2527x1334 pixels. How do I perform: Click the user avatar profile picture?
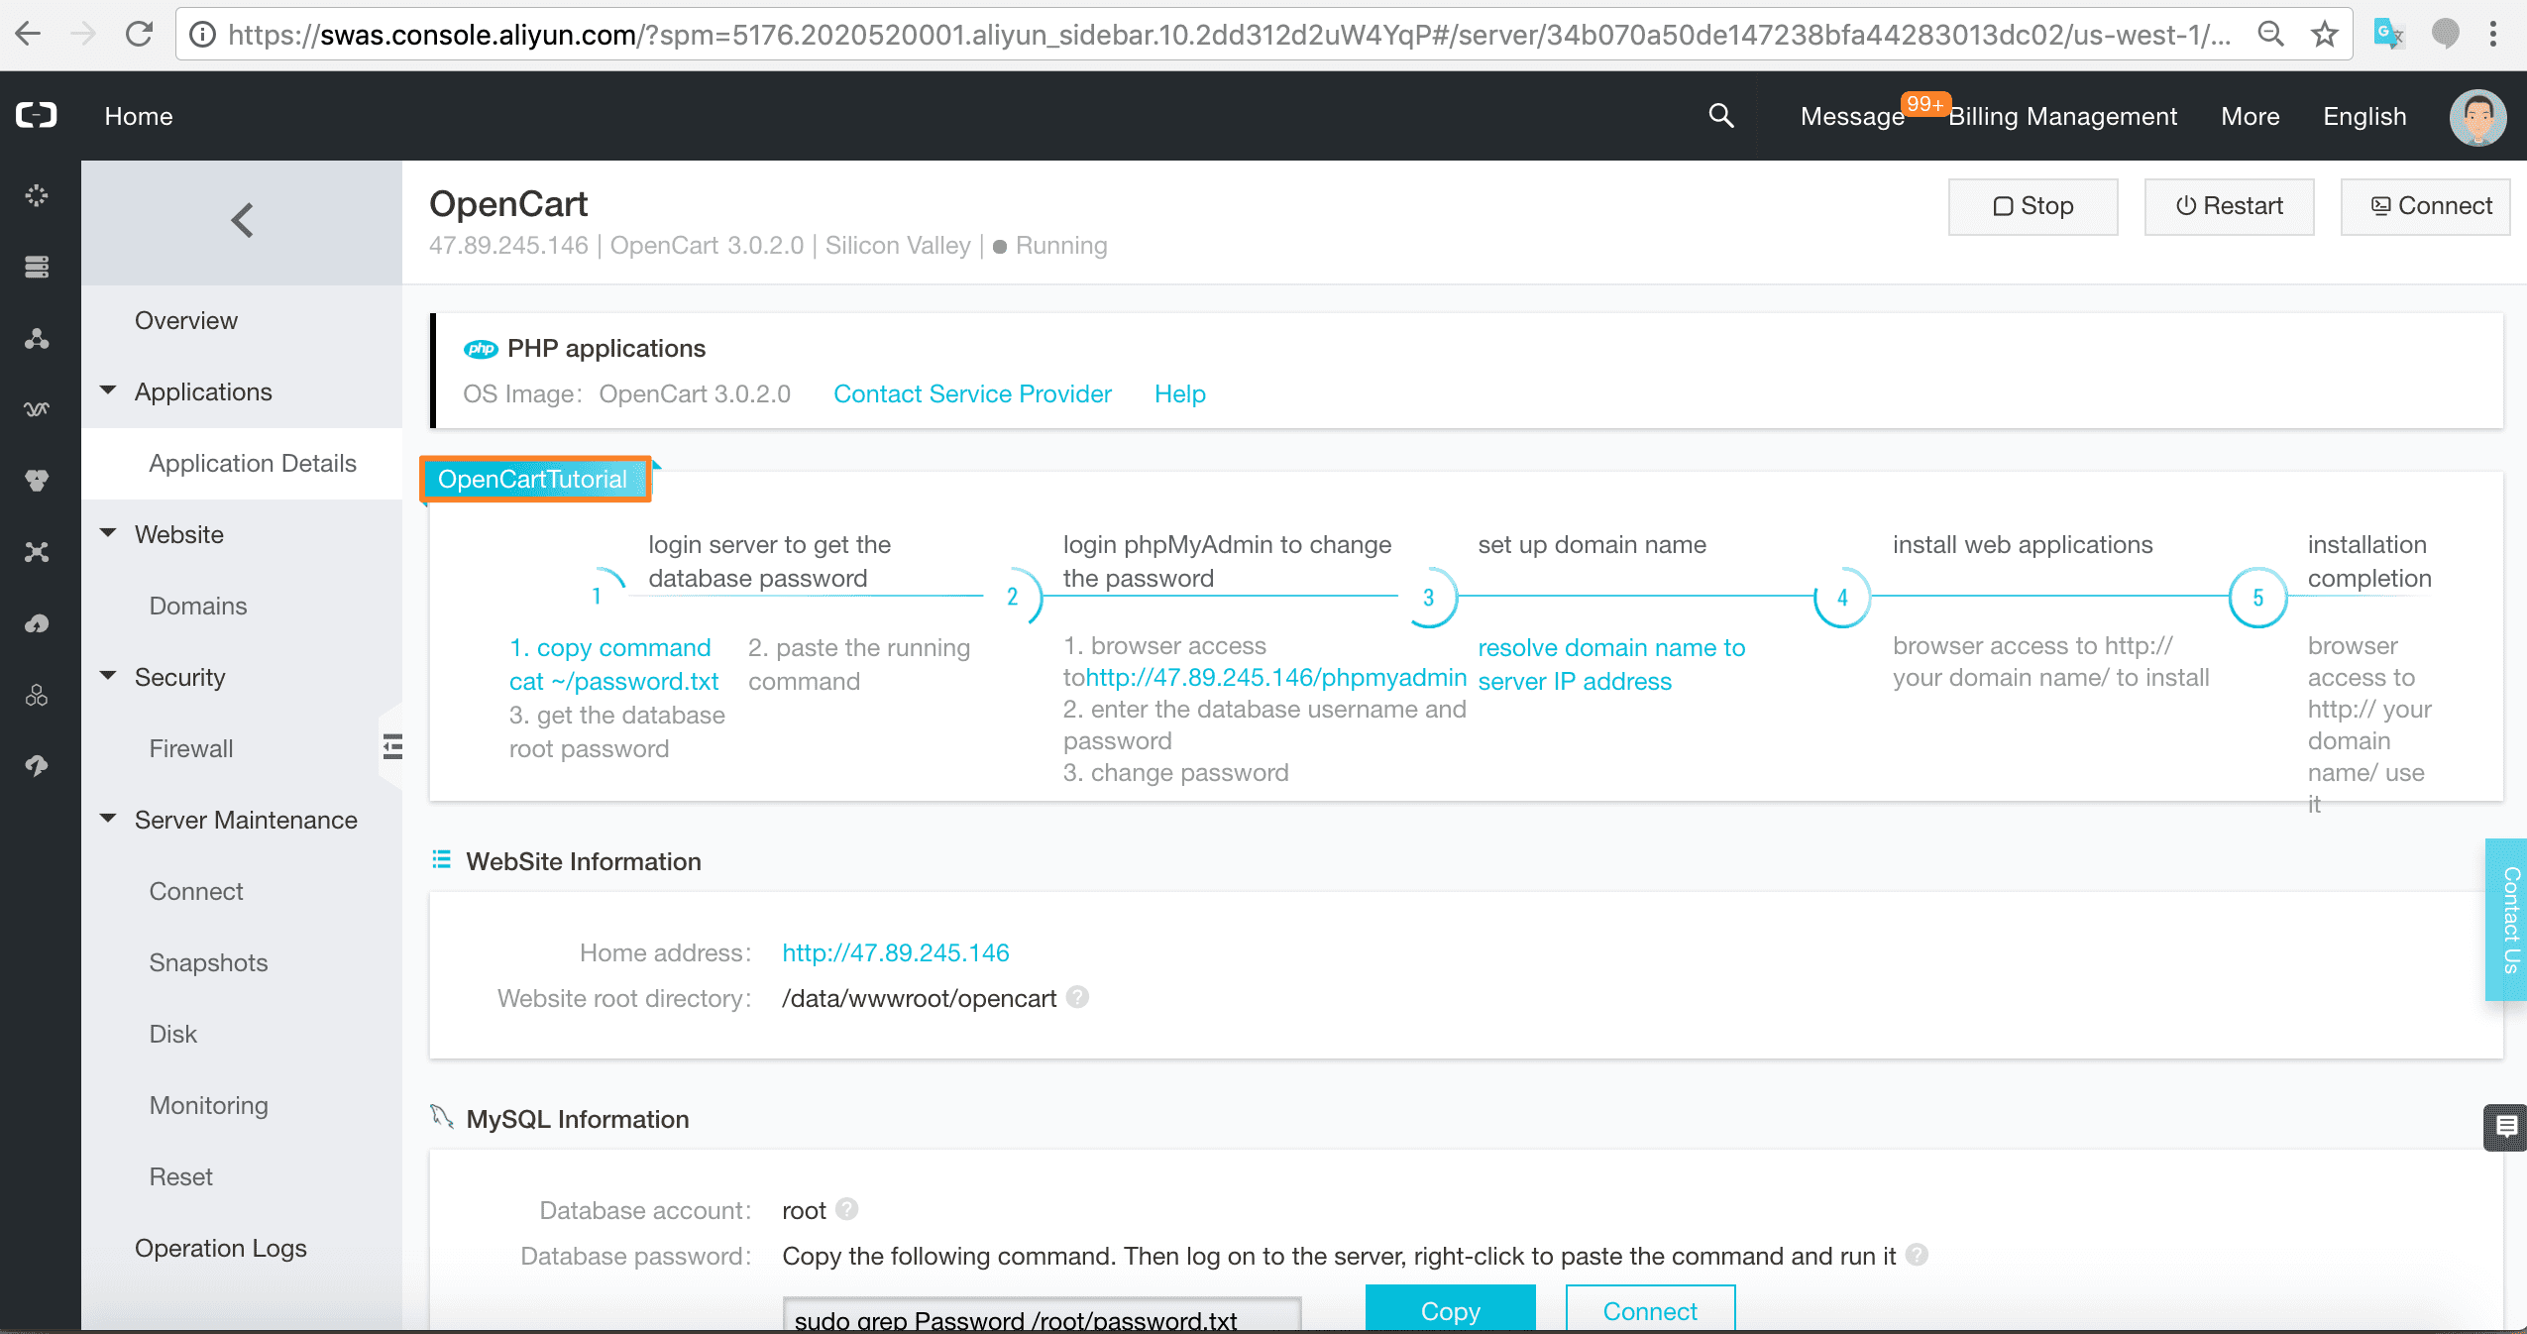click(x=2477, y=117)
